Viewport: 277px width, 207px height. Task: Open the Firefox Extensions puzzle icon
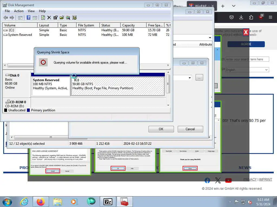(251, 17)
